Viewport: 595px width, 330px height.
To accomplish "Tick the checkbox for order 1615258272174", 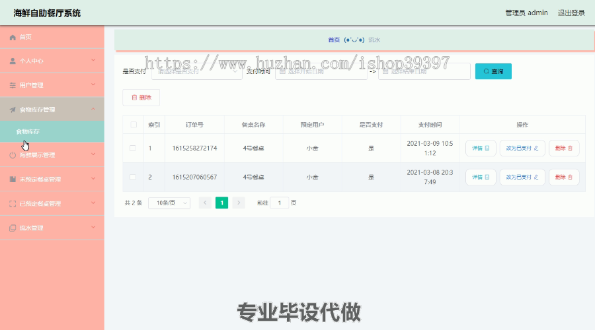I will click(x=133, y=148).
